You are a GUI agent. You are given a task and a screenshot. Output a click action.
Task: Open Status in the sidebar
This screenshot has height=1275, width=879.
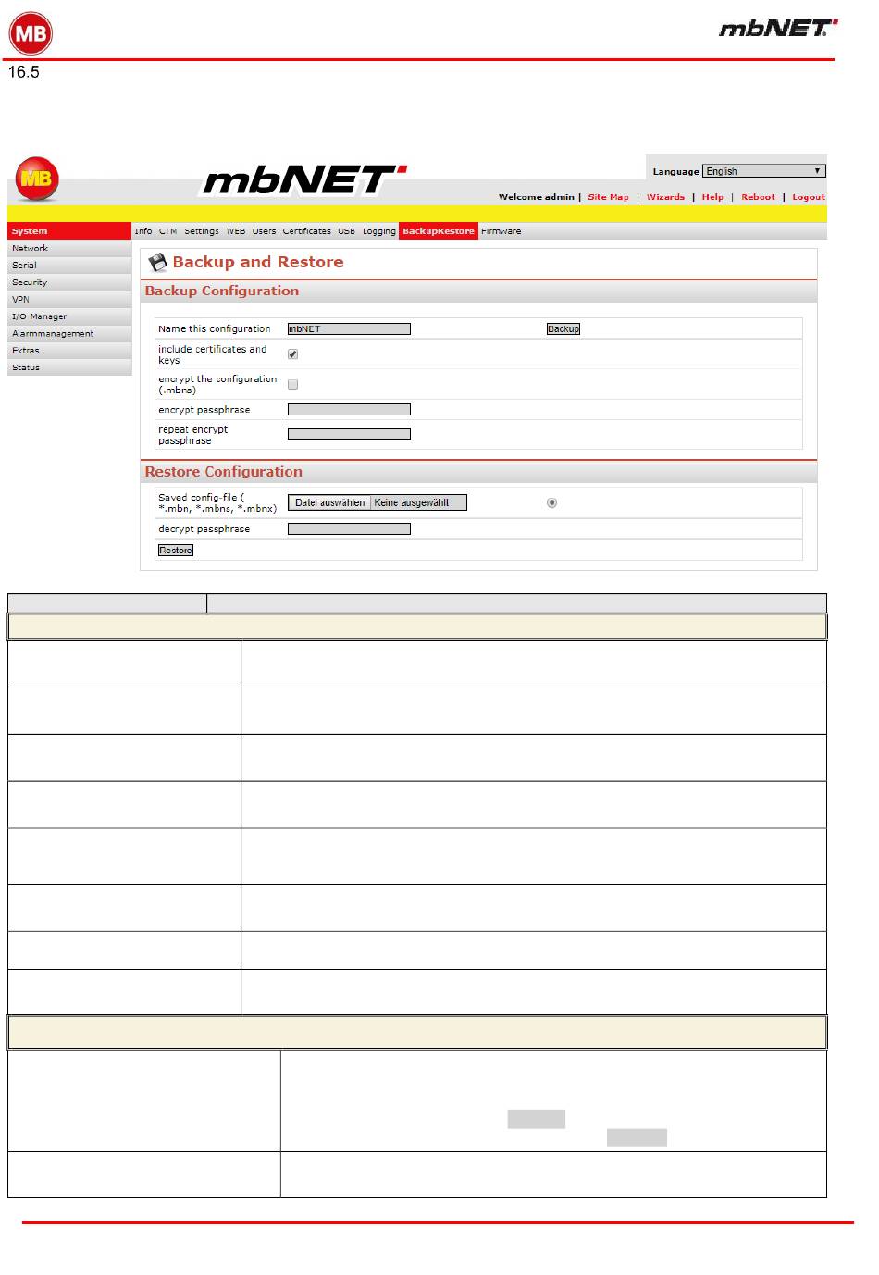(69, 368)
